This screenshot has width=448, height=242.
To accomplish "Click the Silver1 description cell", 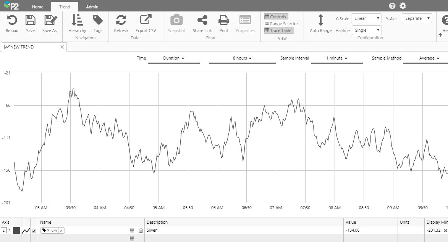I will [x=244, y=230].
